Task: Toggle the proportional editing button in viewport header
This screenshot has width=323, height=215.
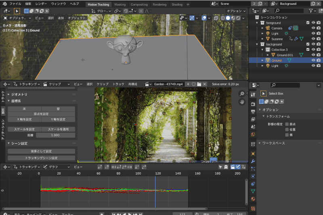Action: (141, 11)
